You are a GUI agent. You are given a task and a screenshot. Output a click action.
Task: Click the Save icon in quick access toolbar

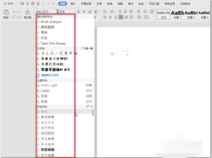point(22,4)
